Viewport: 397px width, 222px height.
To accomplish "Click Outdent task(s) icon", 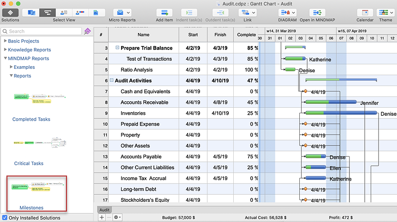I will 220,13.
